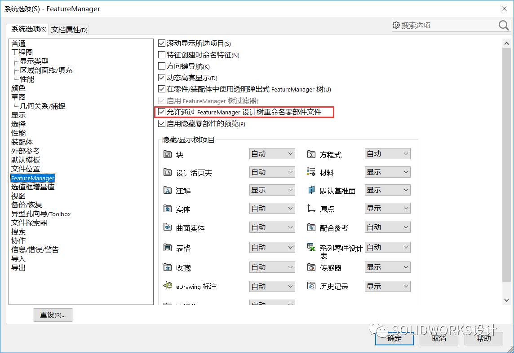Open the 方程式 visibility dropdown

[387, 154]
